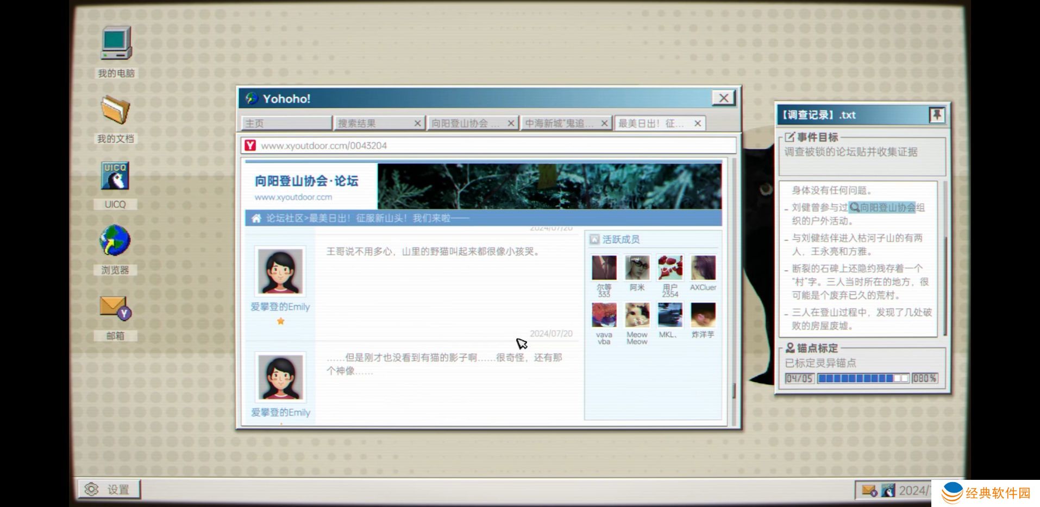Pin the 调查记录 notes window
1040x507 pixels.
[937, 115]
